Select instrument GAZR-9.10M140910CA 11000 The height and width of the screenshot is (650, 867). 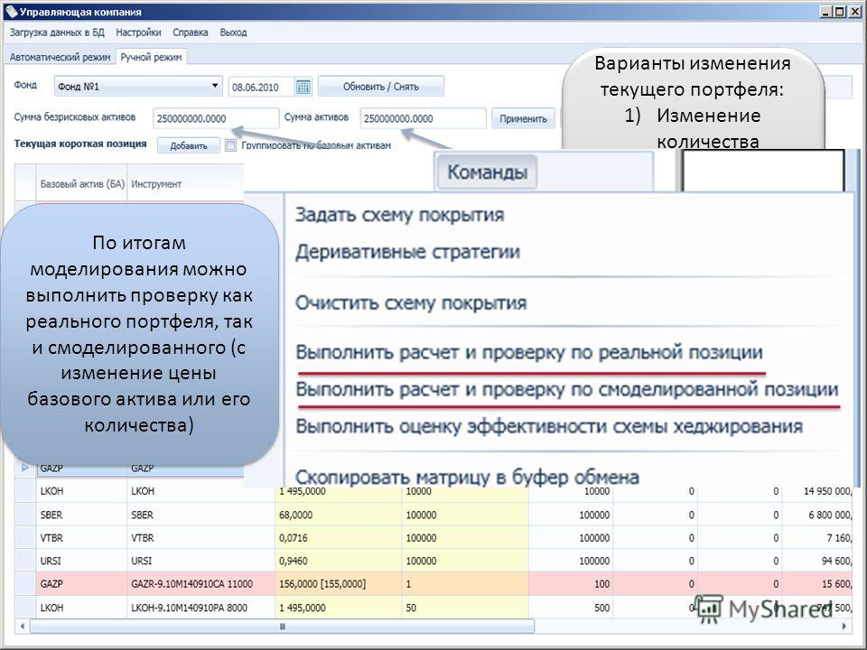[201, 584]
